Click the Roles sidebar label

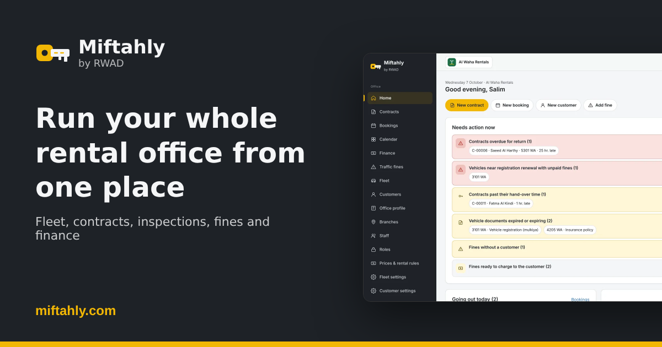[x=385, y=250]
